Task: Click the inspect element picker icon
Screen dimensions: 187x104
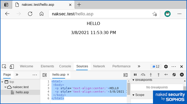Action: pos(4,66)
